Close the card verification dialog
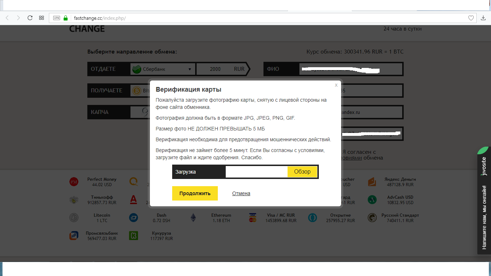Image resolution: width=491 pixels, height=276 pixels. pyautogui.click(x=336, y=85)
